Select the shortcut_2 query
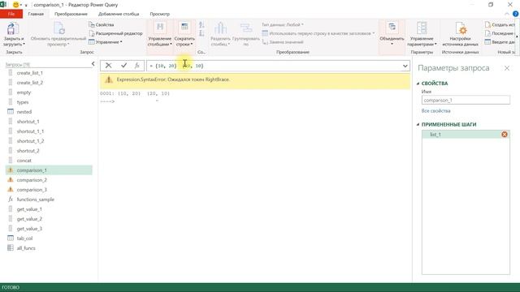Image resolution: width=520 pixels, height=292 pixels. point(49,151)
